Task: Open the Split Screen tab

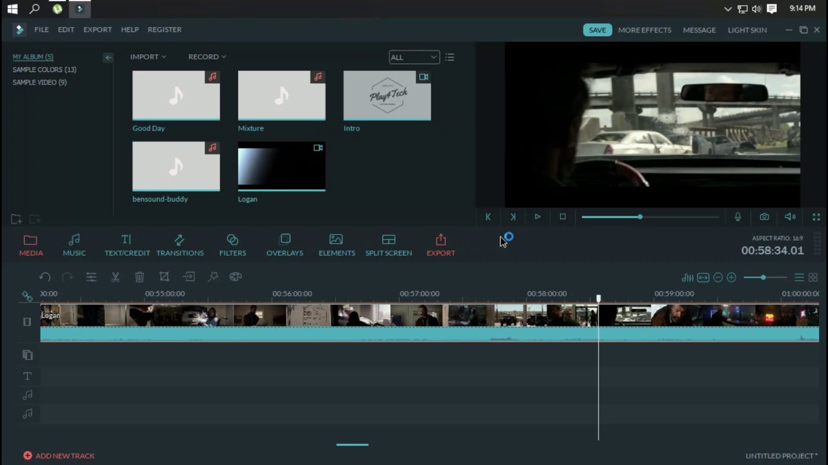Action: 388,245
